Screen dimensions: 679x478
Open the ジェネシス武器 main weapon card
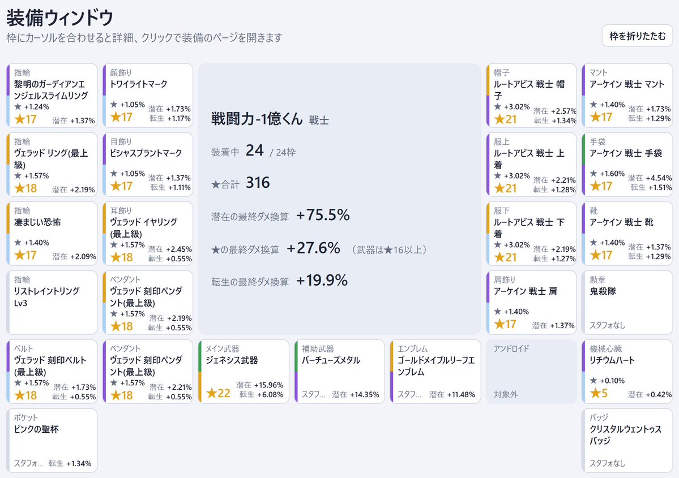(244, 372)
